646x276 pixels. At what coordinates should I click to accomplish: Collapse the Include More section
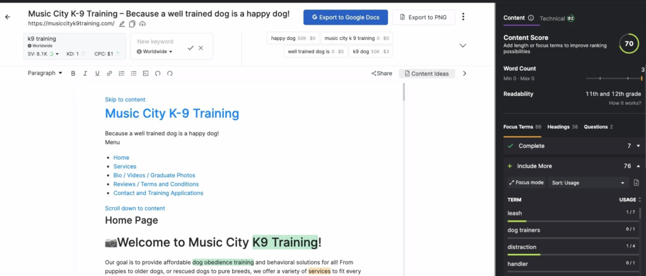637,166
